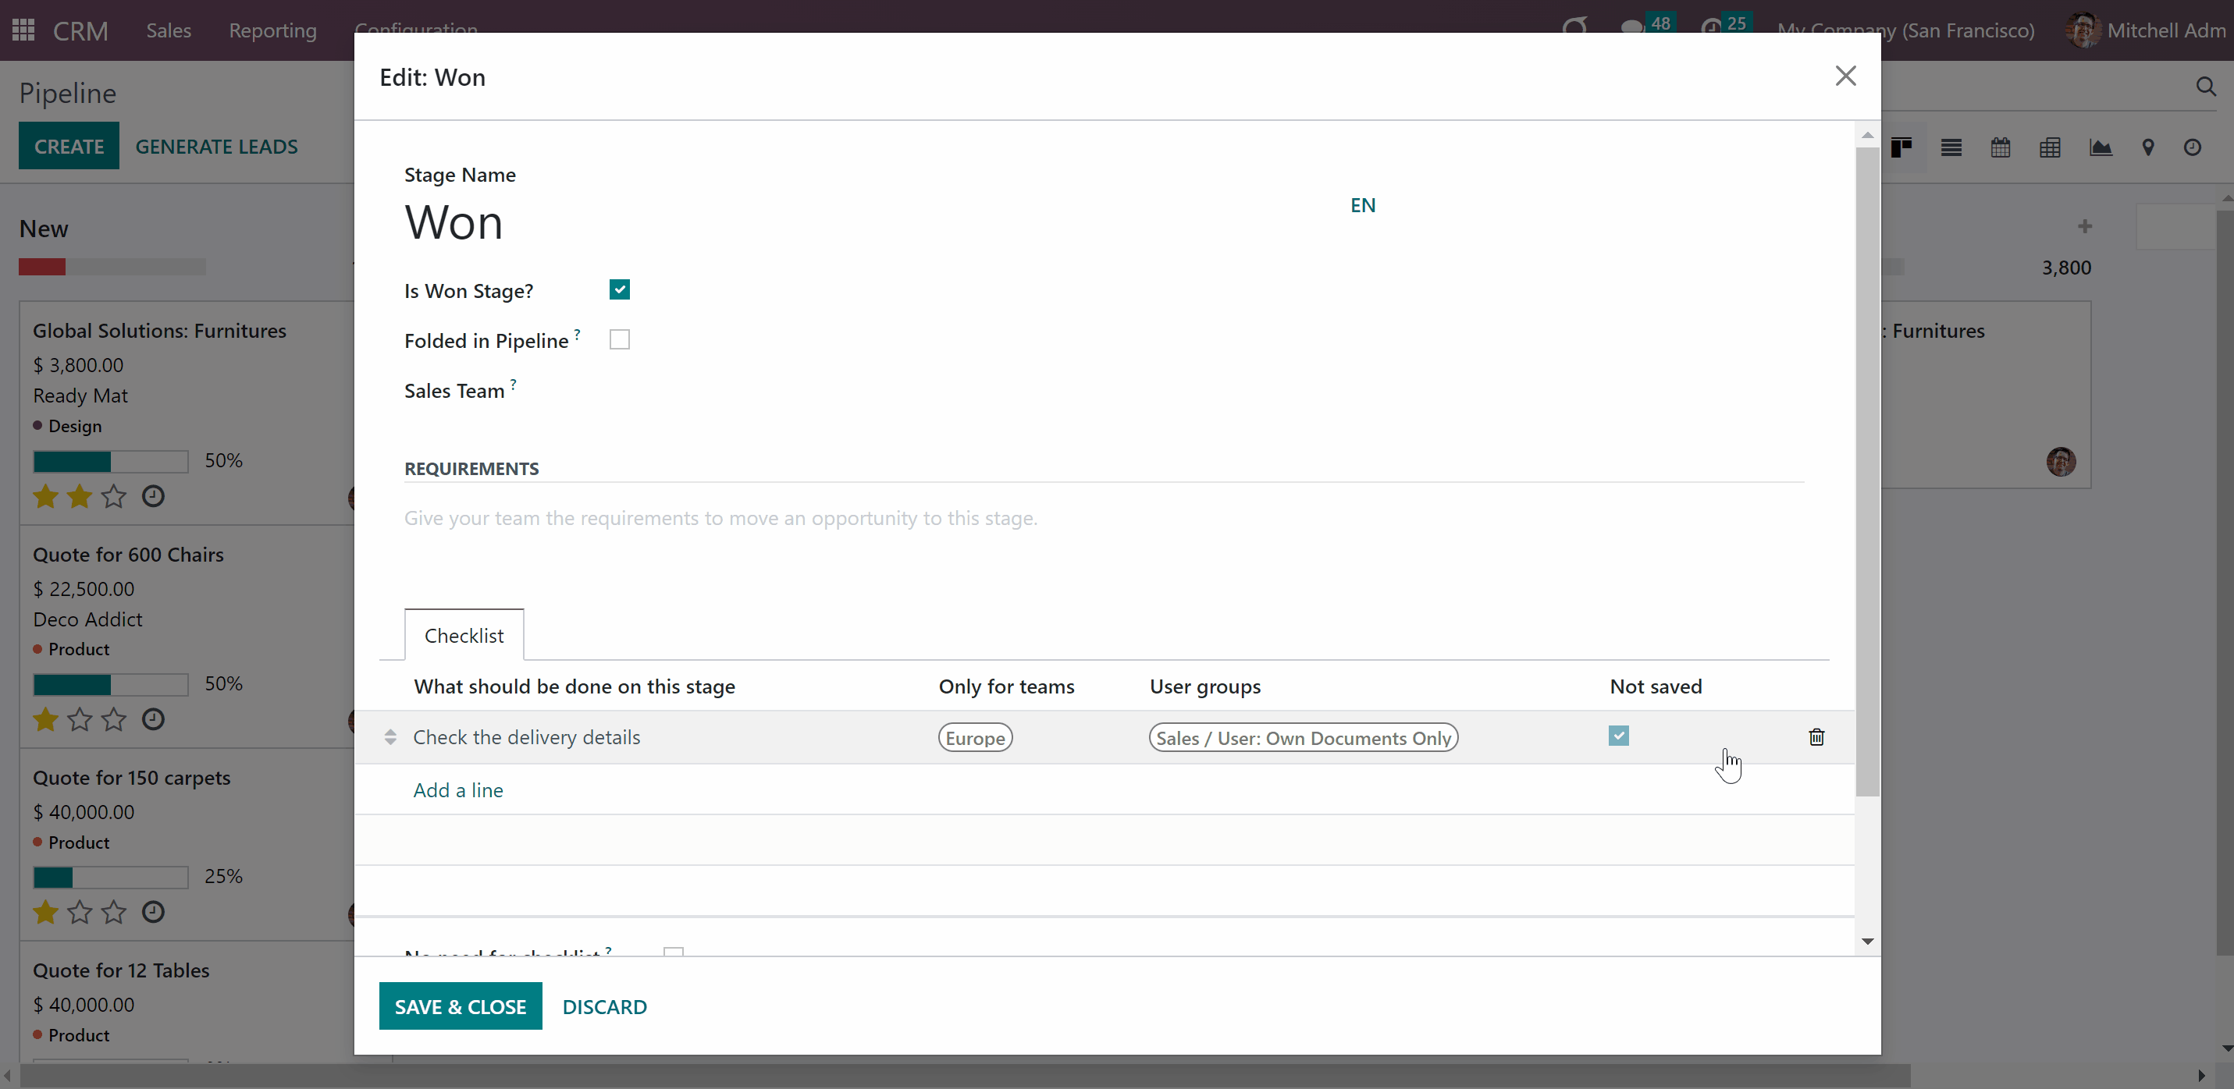This screenshot has width=2234, height=1089.
Task: Enable the 'Folded in Pipeline' checkbox
Action: tap(619, 340)
